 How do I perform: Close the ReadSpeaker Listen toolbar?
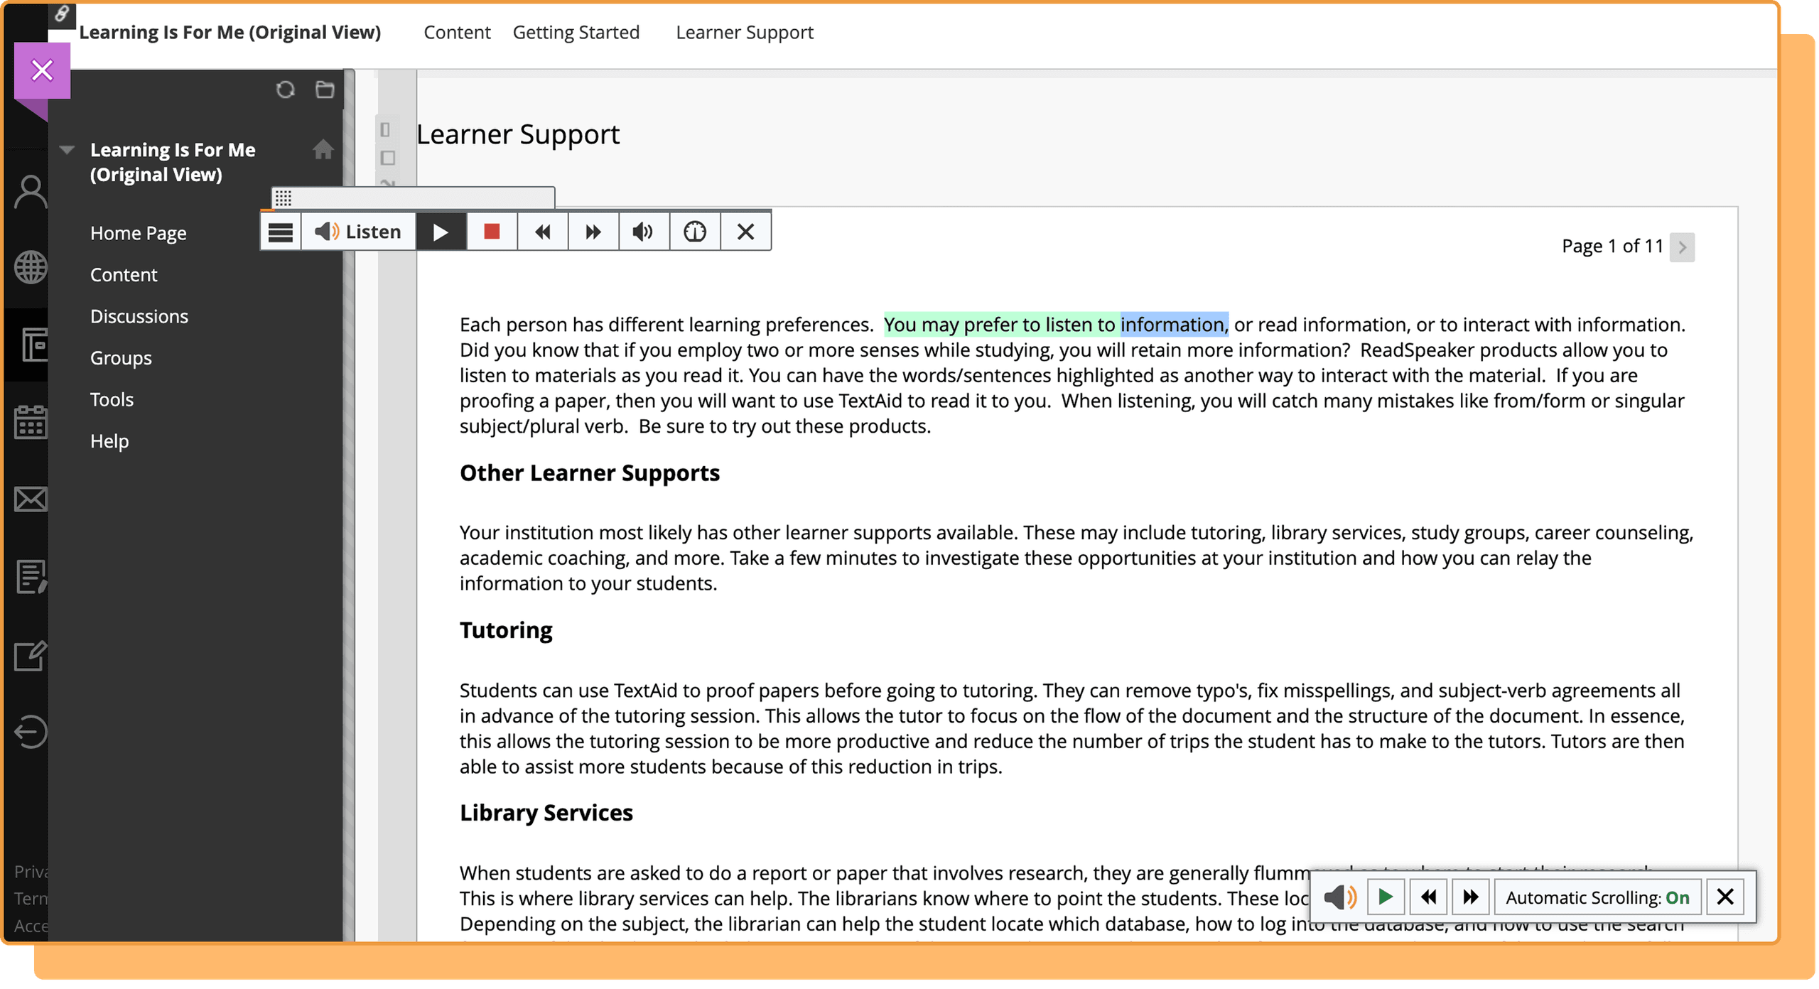pyautogui.click(x=746, y=232)
